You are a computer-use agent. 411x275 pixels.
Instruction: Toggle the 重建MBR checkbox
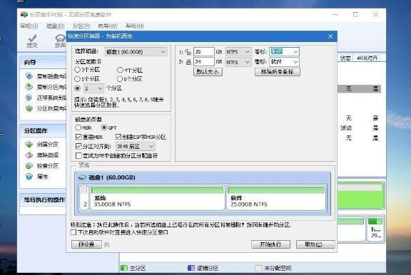(78, 137)
